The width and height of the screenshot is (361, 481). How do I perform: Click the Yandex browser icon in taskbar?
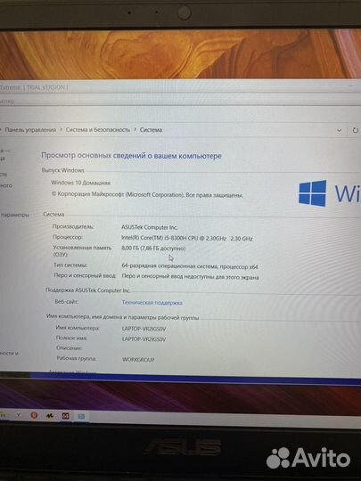[x=18, y=415]
